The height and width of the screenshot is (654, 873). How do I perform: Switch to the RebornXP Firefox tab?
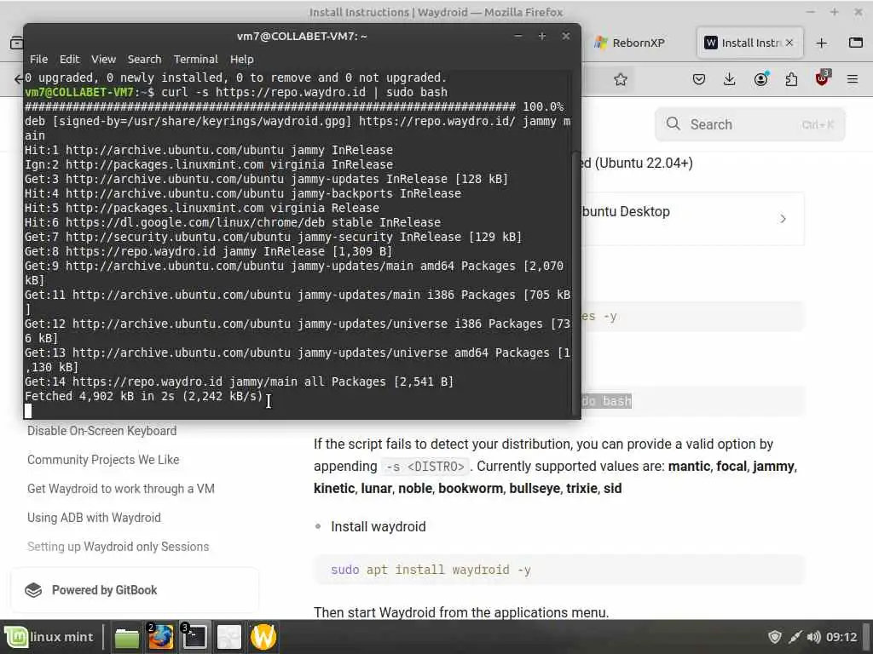[630, 43]
